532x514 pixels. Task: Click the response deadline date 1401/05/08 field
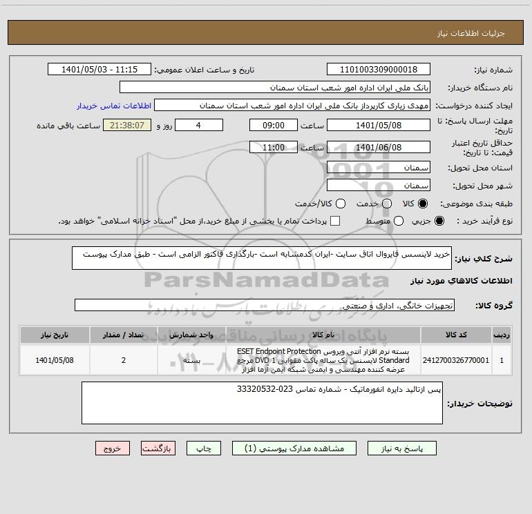[379, 125]
